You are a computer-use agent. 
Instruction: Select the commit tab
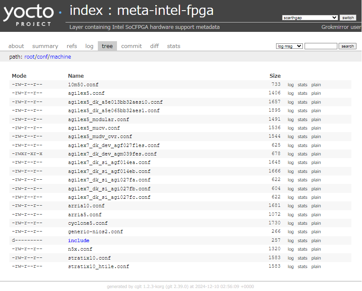pos(131,46)
